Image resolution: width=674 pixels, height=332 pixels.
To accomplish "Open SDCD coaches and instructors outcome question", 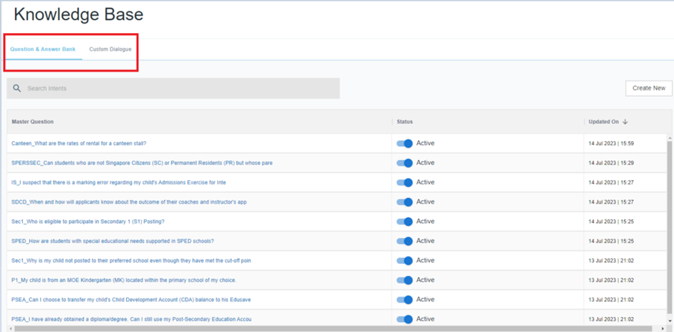I will pos(129,202).
